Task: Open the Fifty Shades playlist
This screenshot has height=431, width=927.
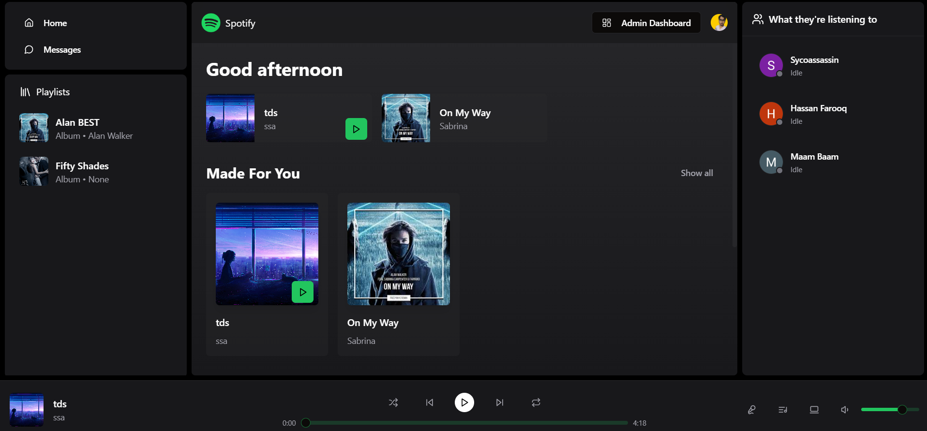Action: pos(96,171)
